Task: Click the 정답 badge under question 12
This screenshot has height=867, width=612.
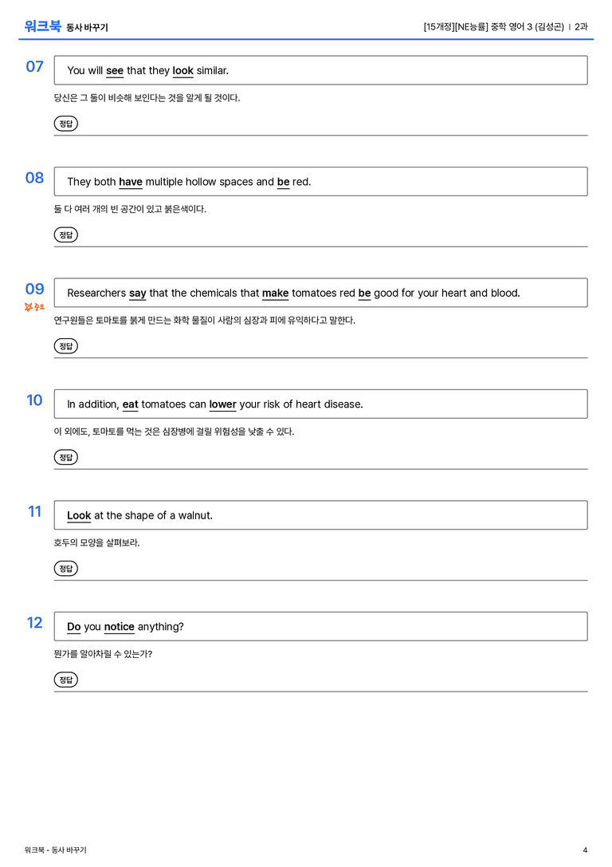Action: (65, 680)
